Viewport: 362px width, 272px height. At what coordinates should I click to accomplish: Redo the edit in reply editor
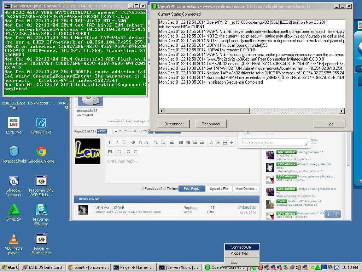[x=135, y=152]
